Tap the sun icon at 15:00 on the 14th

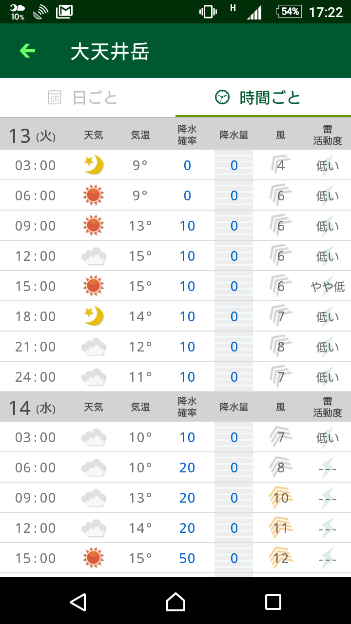(94, 558)
